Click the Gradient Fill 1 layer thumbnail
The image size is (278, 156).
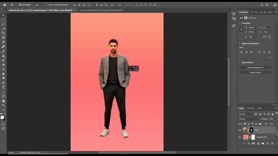pos(246,137)
